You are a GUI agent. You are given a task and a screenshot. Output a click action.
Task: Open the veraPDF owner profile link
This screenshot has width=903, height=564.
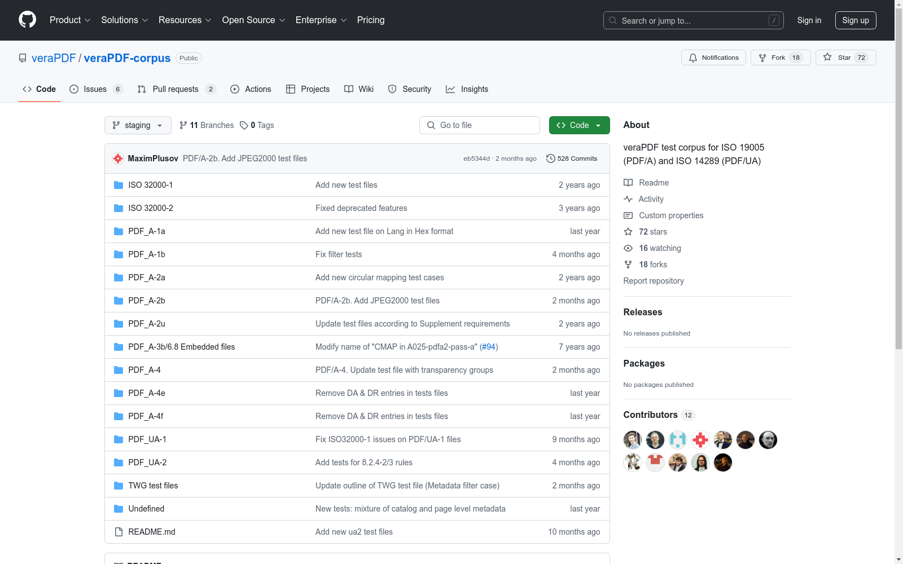[54, 58]
